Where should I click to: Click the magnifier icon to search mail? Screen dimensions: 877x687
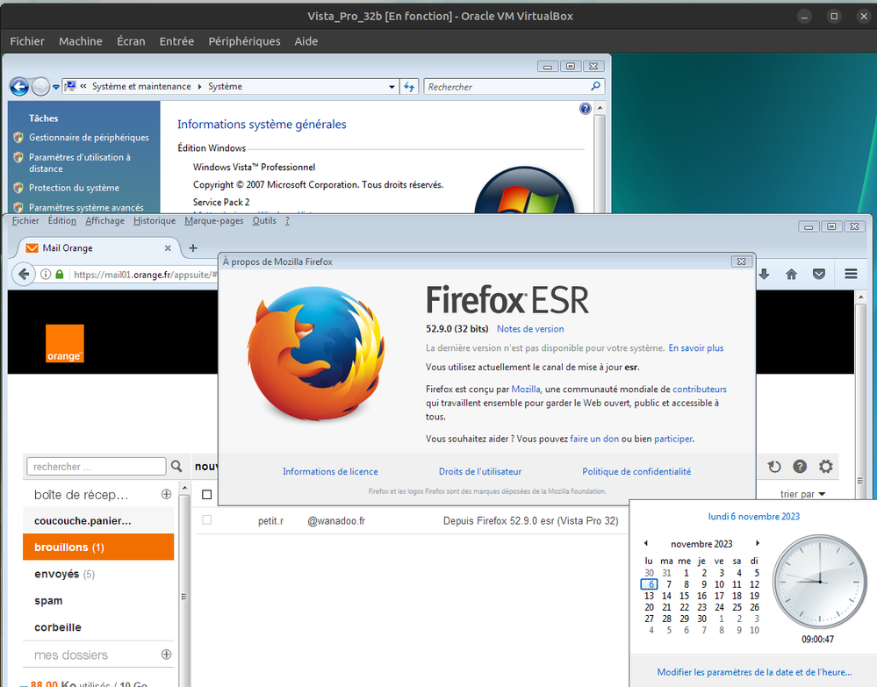coord(176,466)
